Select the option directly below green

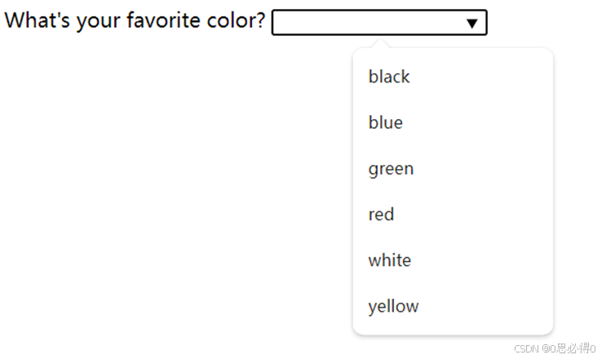381,215
